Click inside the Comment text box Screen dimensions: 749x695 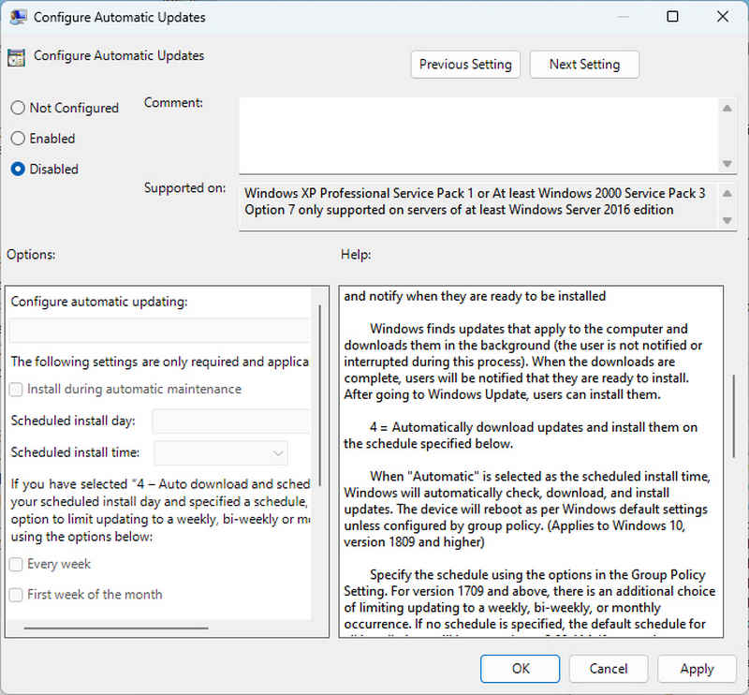[x=478, y=136]
